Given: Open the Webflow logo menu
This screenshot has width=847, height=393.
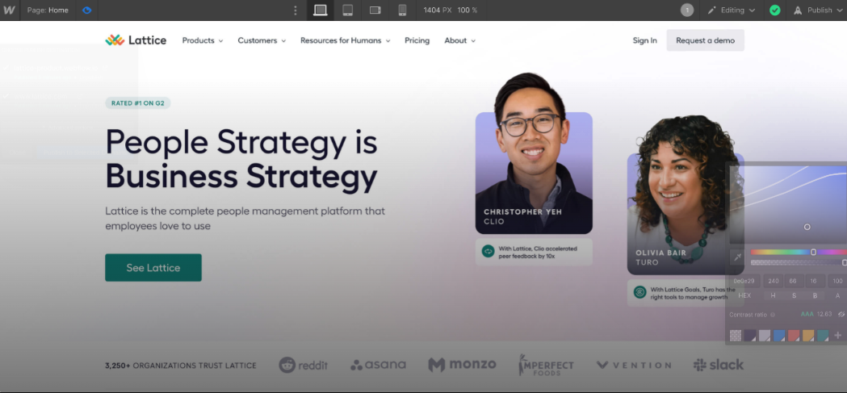Looking at the screenshot, I should tap(9, 10).
